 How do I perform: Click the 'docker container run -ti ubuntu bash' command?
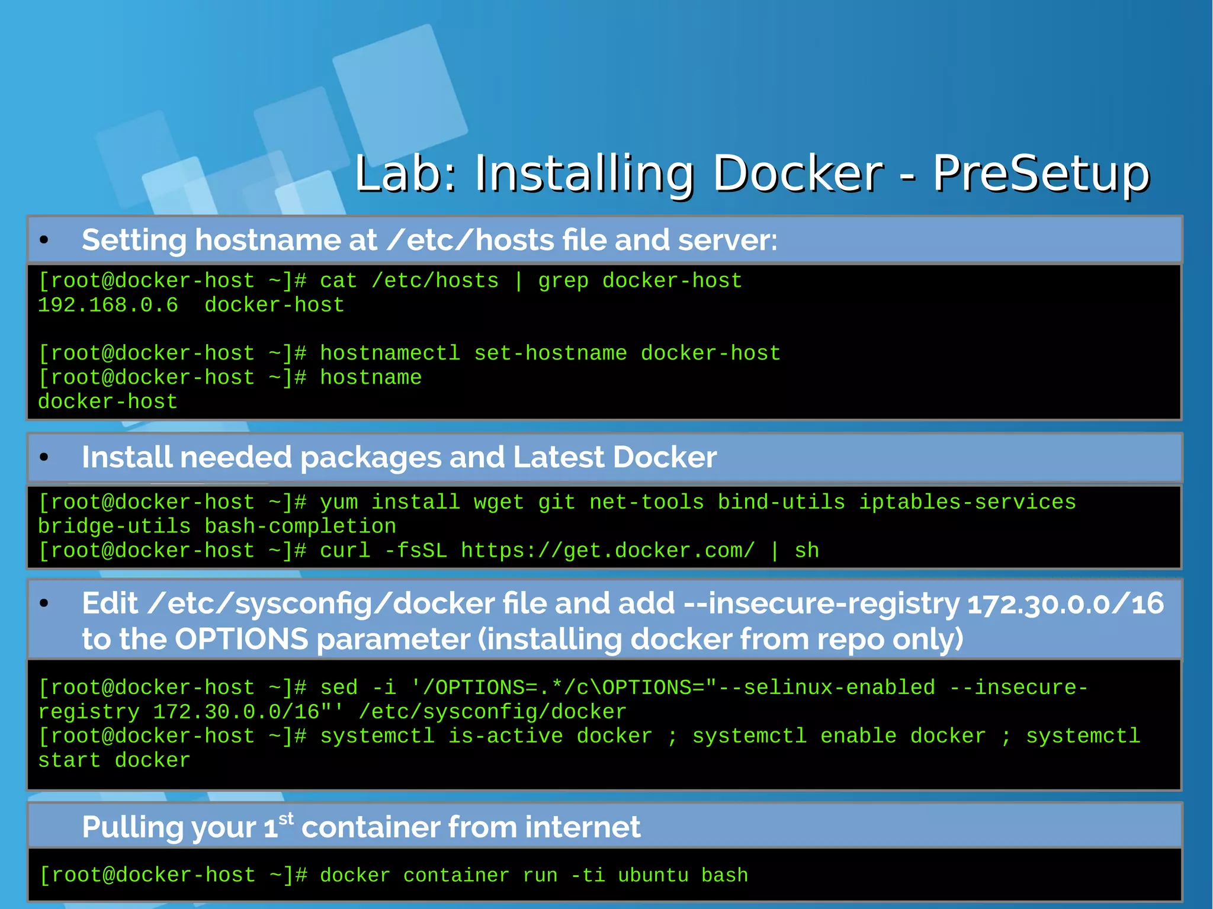point(534,875)
